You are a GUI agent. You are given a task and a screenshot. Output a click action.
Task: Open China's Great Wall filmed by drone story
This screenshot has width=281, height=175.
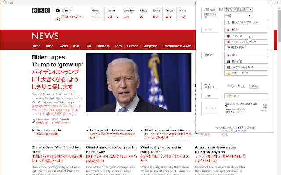pyautogui.click(x=55, y=150)
